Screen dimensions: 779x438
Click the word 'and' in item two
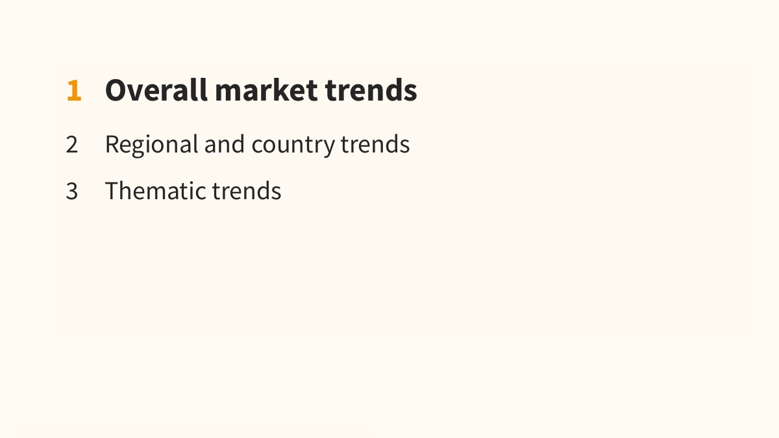click(225, 144)
